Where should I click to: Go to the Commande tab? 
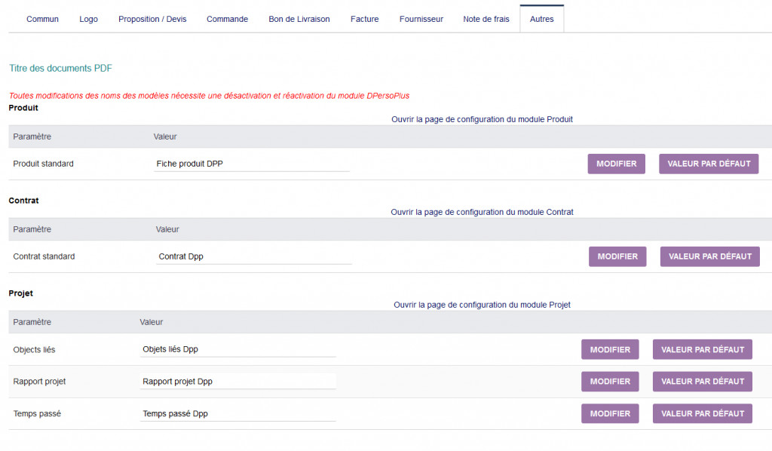tap(227, 19)
